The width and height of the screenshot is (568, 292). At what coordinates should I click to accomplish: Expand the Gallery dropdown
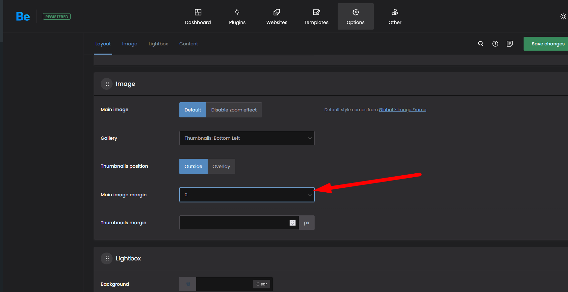click(247, 138)
